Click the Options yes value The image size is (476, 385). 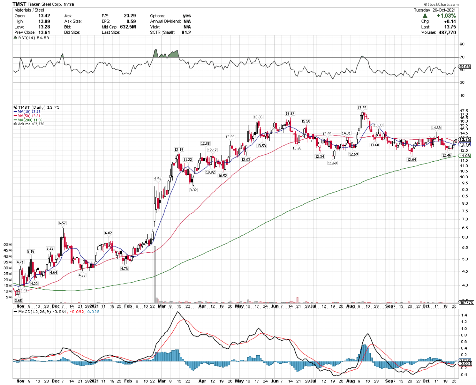pyautogui.click(x=187, y=16)
